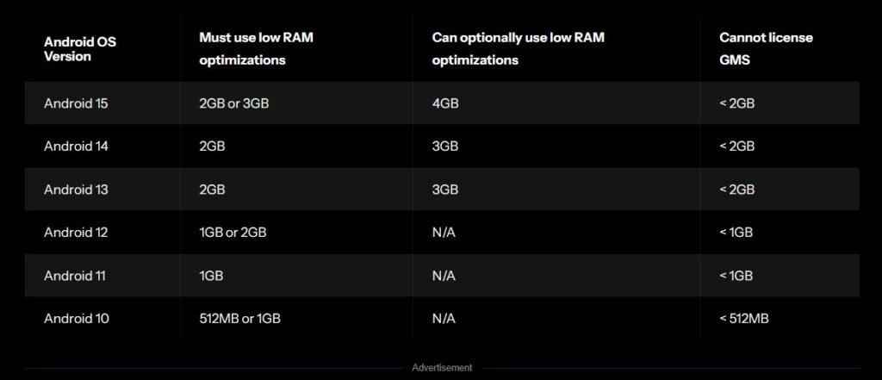The width and height of the screenshot is (882, 380).
Task: Click the "Cannot license GMS" column header
Action: (x=754, y=48)
